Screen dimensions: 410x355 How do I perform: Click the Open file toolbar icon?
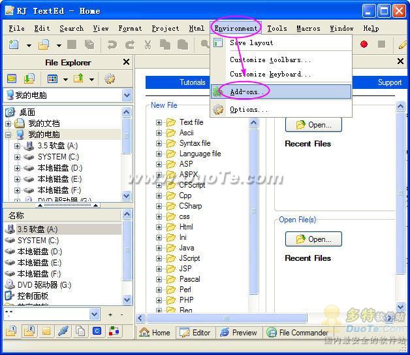pyautogui.click(x=44, y=44)
